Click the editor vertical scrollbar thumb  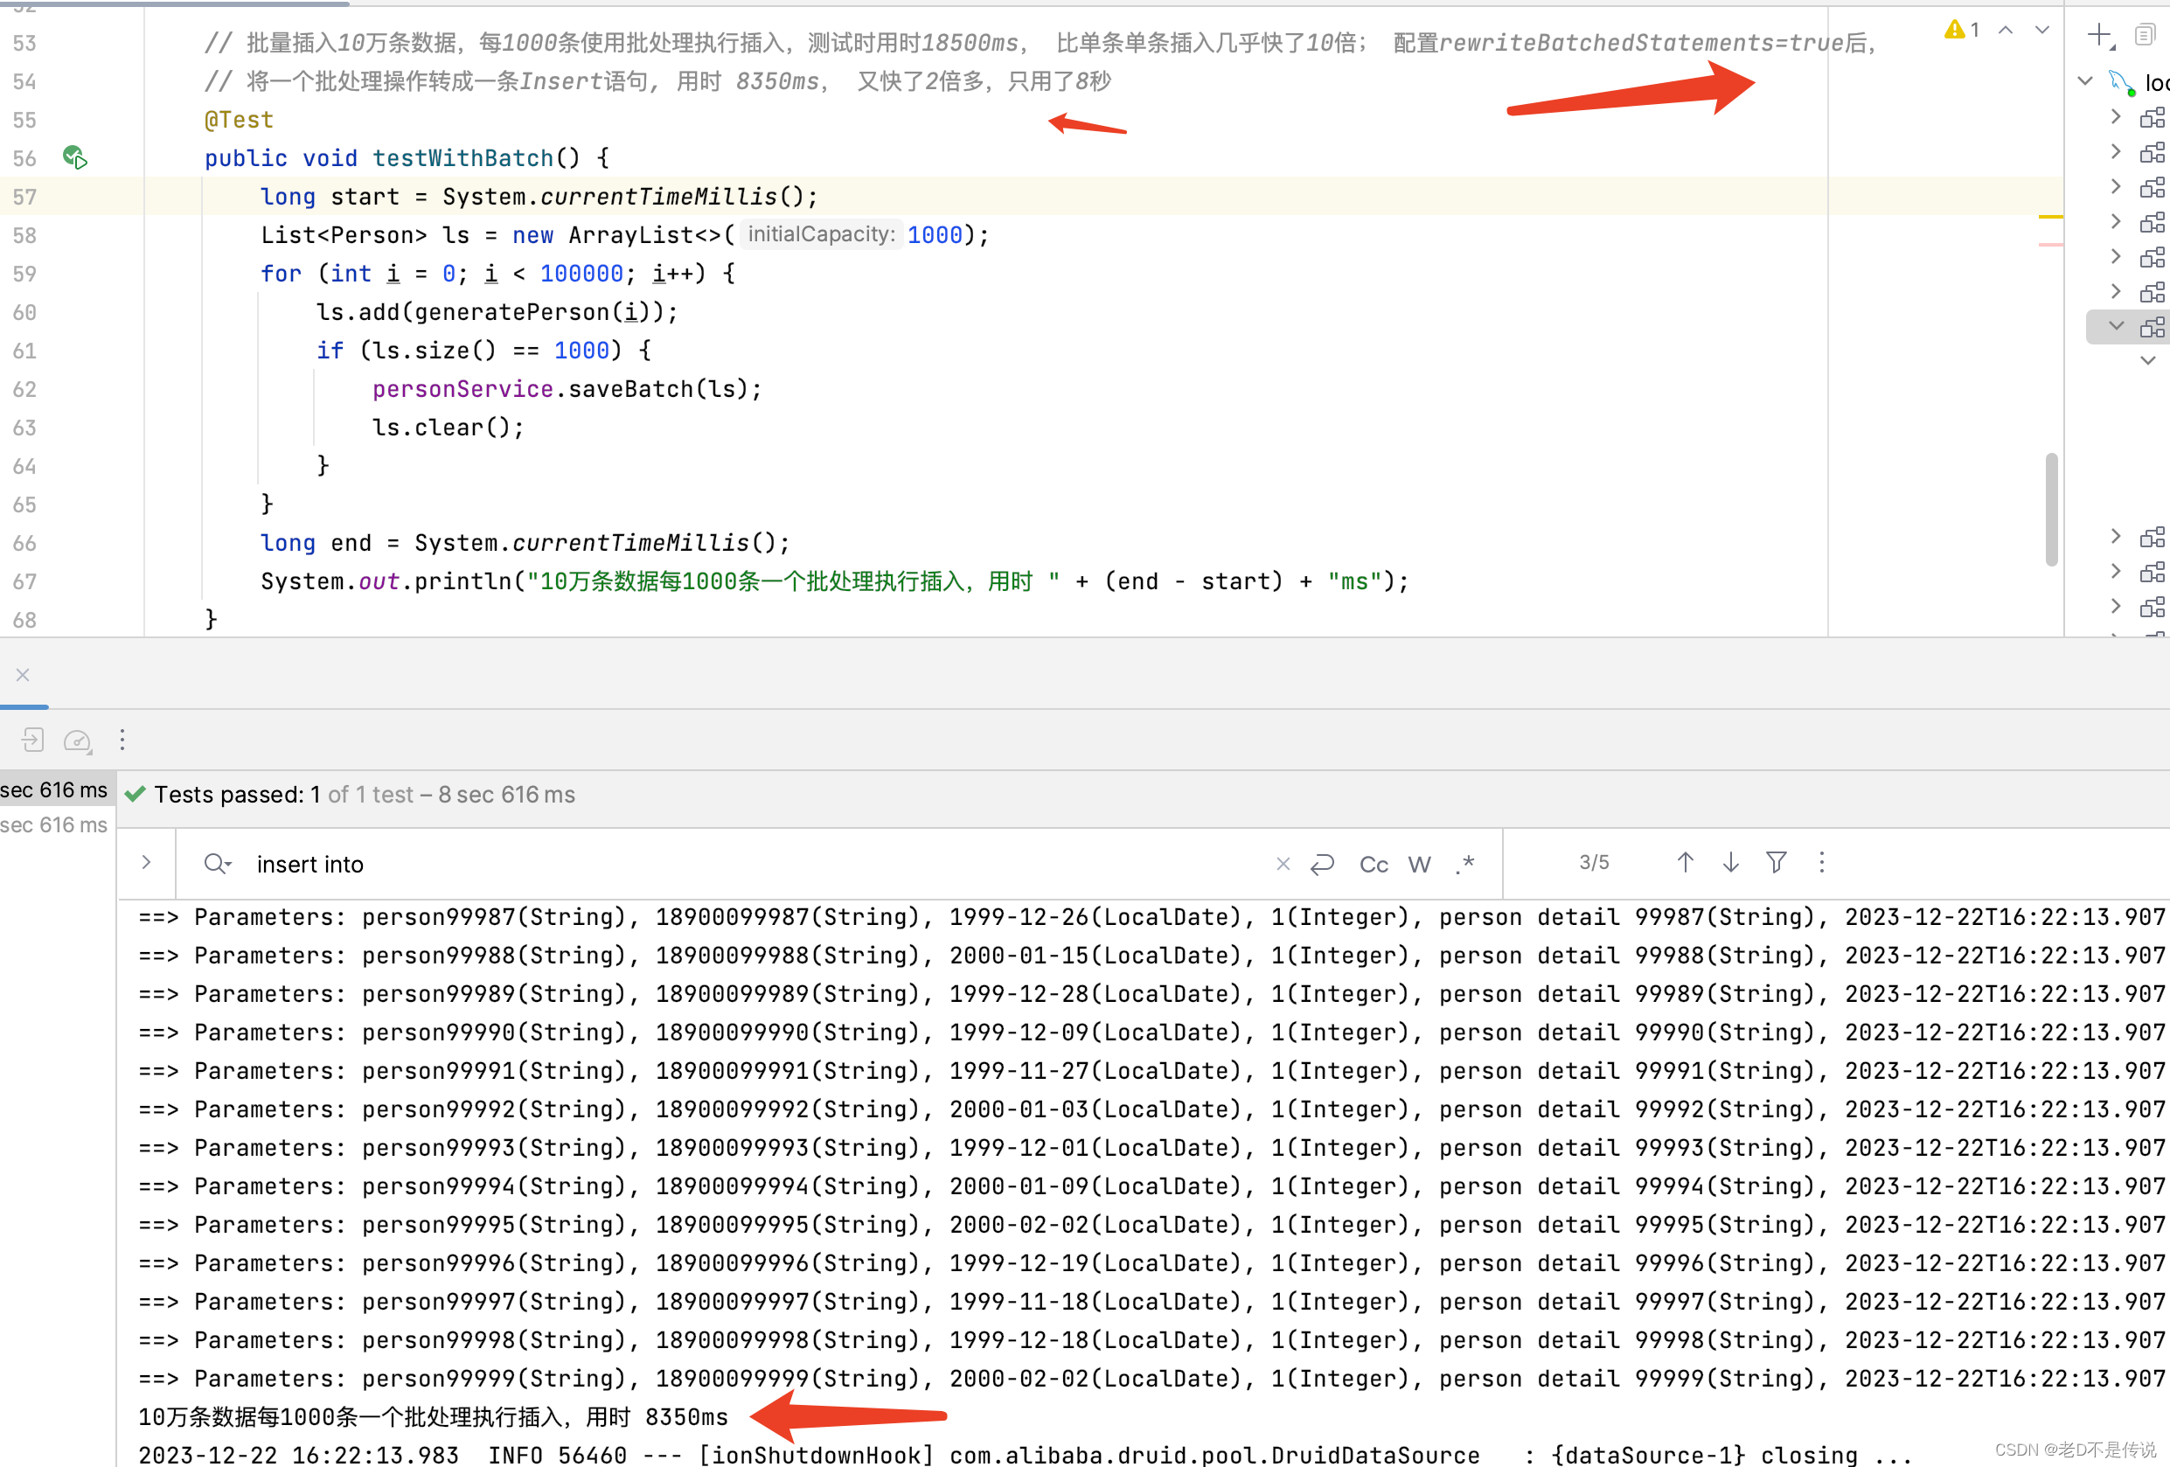tap(2051, 510)
